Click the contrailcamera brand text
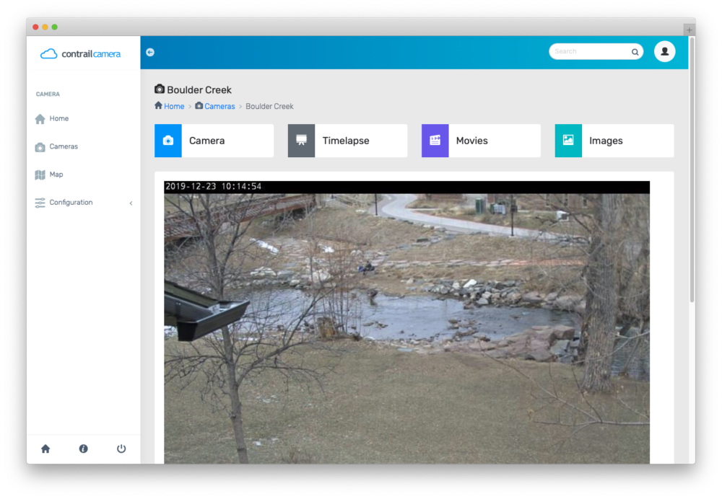The width and height of the screenshot is (722, 499). pos(91,54)
